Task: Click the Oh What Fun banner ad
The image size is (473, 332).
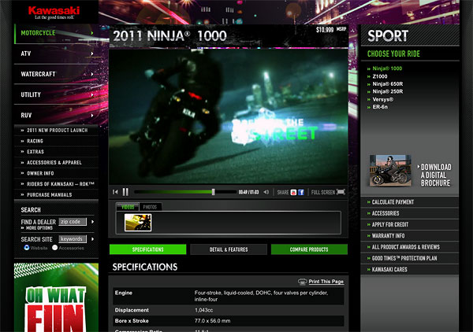Action: (x=56, y=297)
